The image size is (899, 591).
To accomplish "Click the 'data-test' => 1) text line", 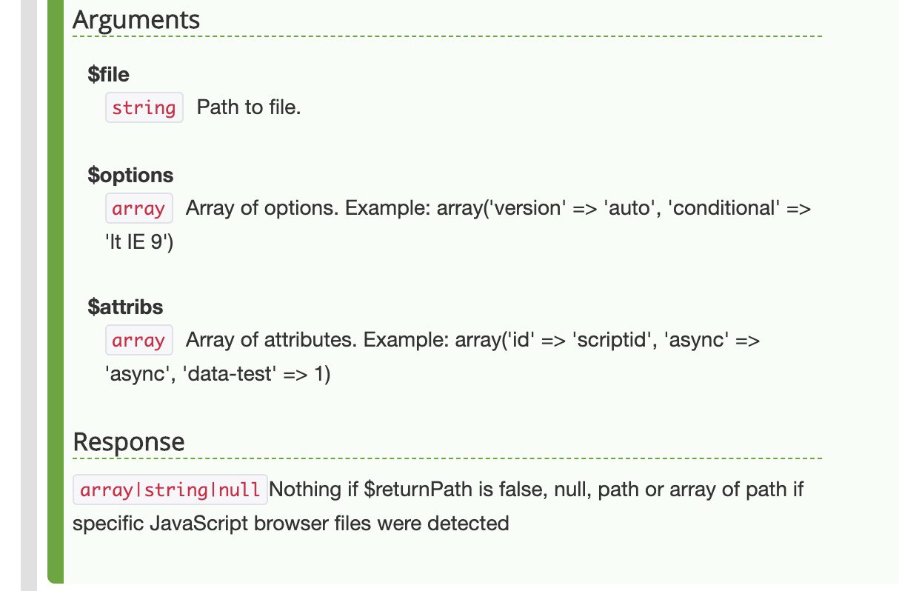I will (x=217, y=375).
